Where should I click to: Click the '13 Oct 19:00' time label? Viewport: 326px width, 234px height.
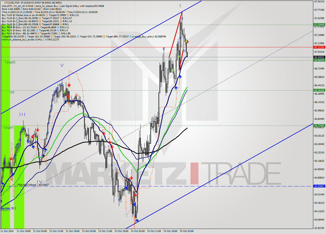click(121, 231)
